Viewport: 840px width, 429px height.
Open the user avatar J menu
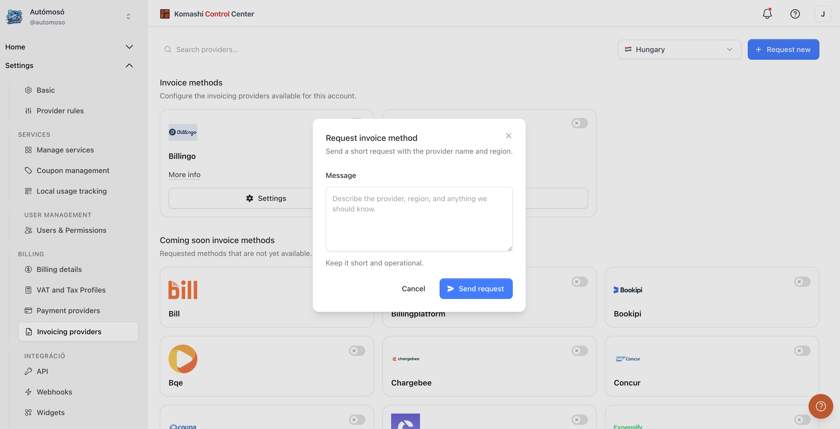pyautogui.click(x=823, y=14)
